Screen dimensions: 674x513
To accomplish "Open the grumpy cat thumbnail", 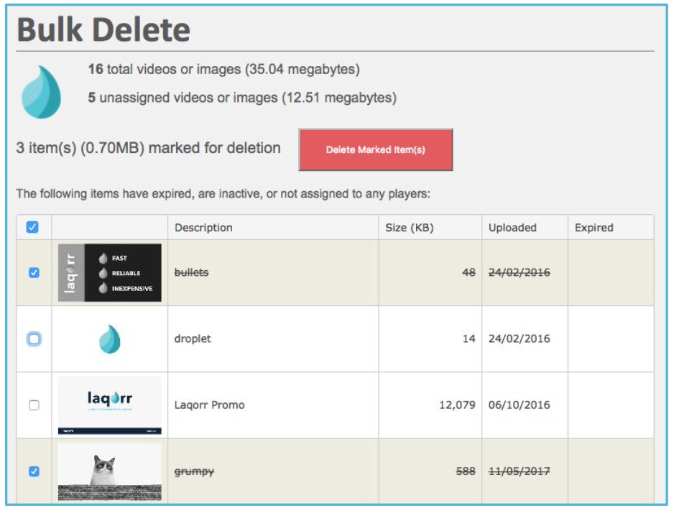I will [110, 471].
